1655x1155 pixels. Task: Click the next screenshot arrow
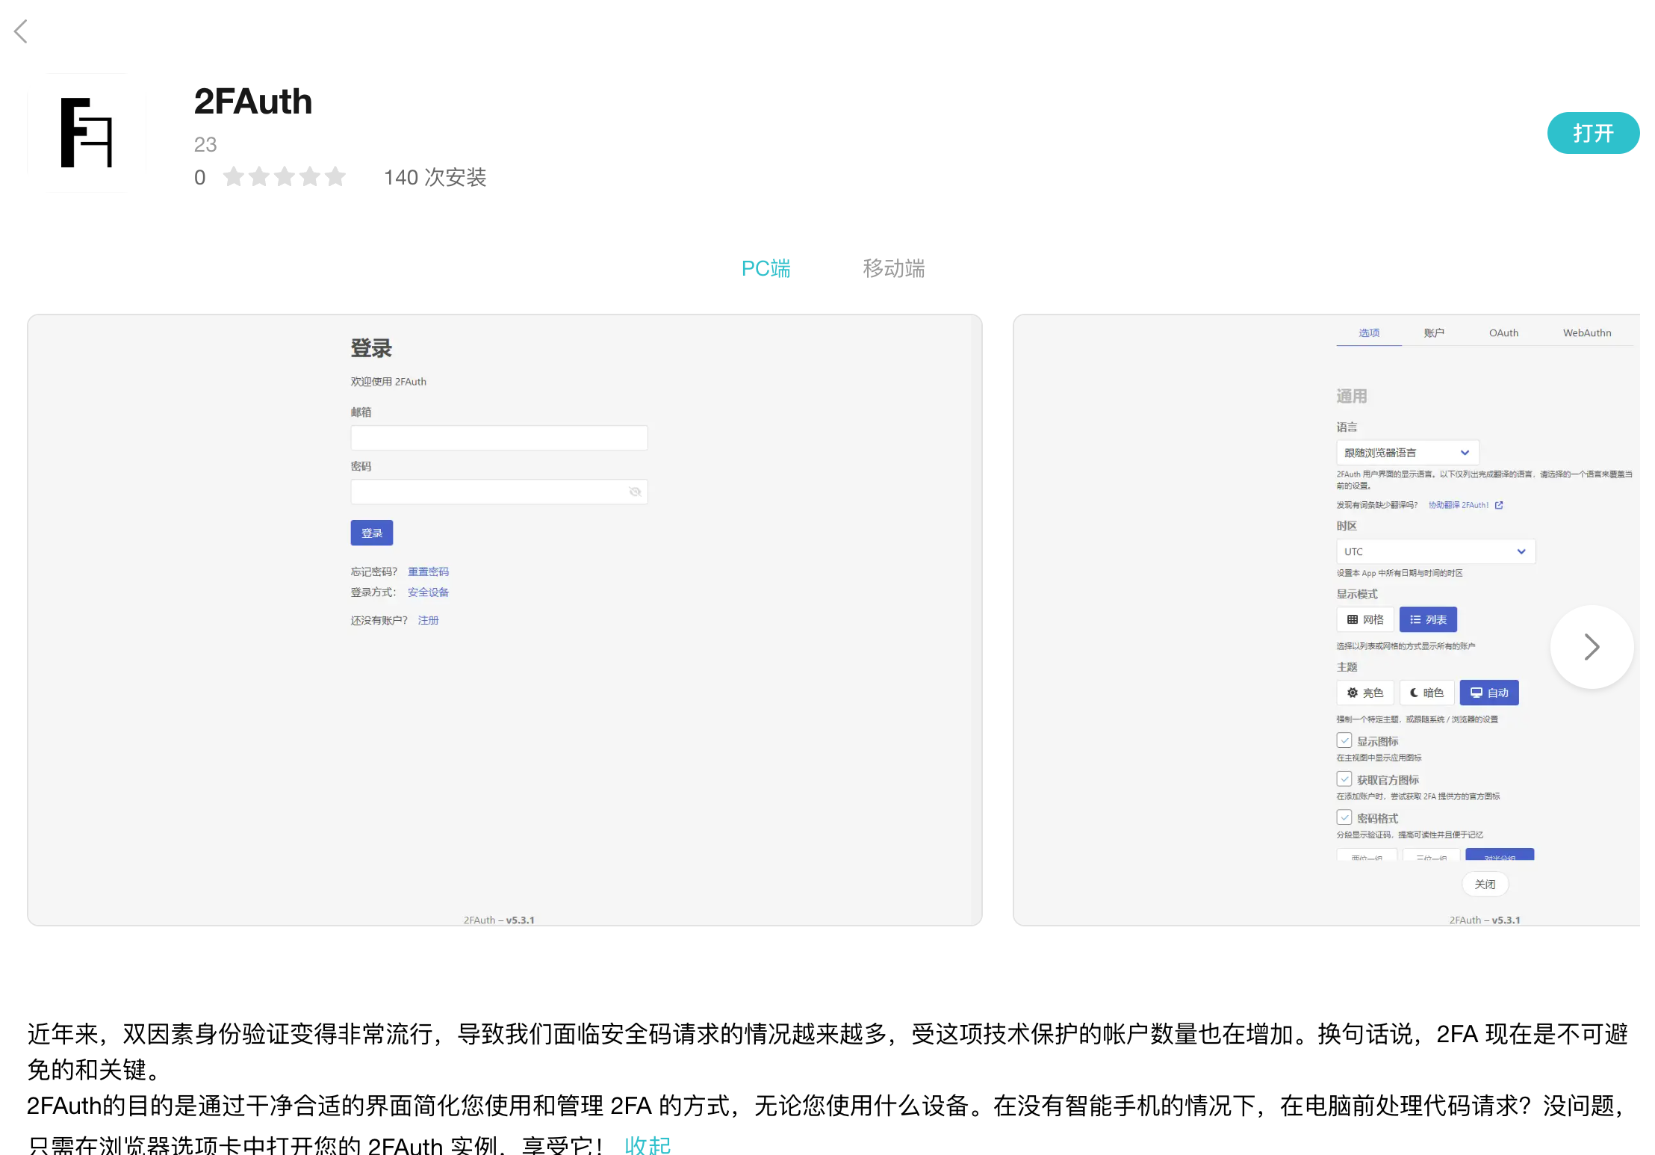[x=1591, y=647]
